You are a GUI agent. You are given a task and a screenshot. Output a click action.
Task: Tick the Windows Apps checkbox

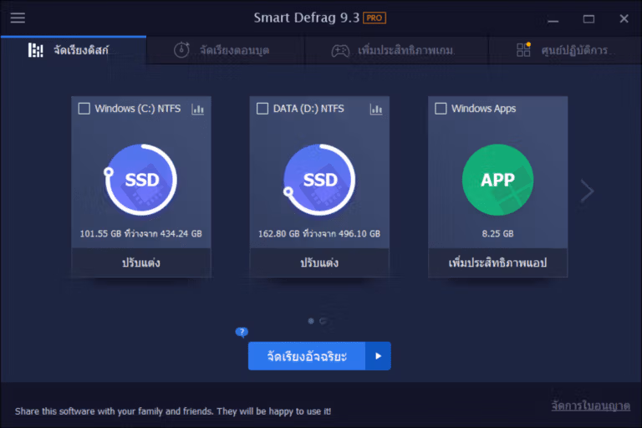(x=441, y=109)
